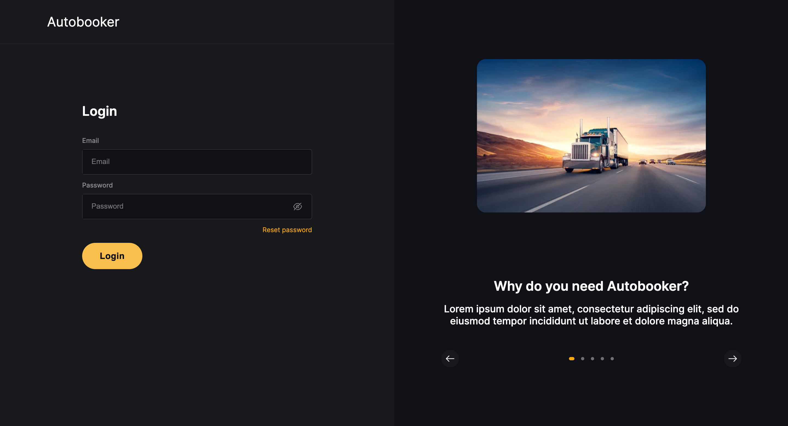Select the first active carousel dot
788x426 pixels.
pos(571,359)
